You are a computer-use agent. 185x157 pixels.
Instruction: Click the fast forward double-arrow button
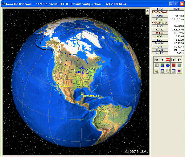pos(179,60)
